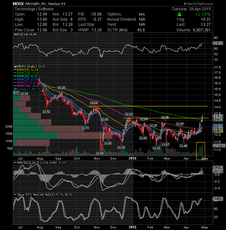The width and height of the screenshot is (226, 230).
Task: Click the 11.38 price low annotation
Action: click(121, 147)
